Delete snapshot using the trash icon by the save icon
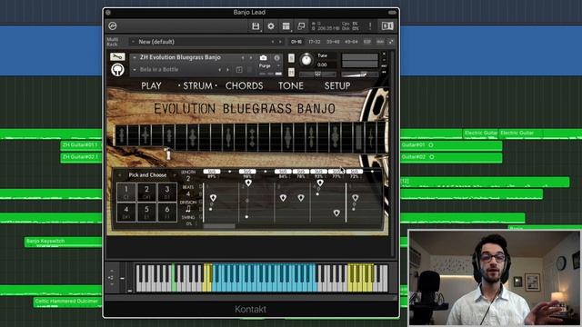This screenshot has width=582, height=327. click(x=249, y=70)
